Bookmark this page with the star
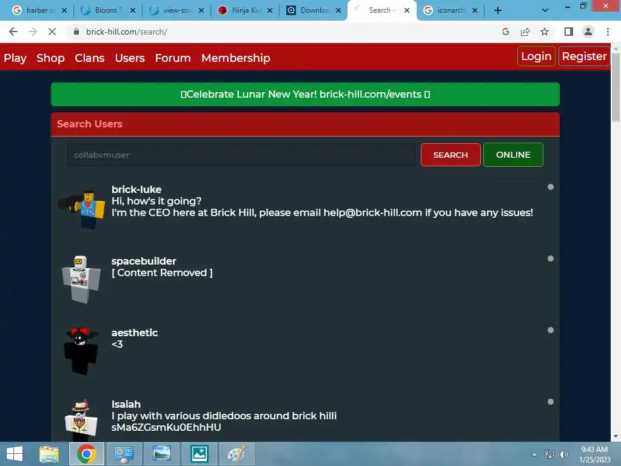Viewport: 621px width, 466px height. (x=545, y=32)
